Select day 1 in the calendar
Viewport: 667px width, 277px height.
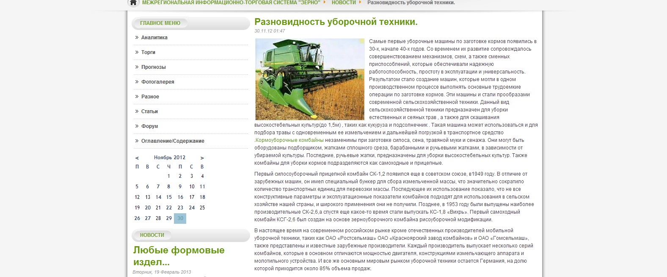point(168,176)
